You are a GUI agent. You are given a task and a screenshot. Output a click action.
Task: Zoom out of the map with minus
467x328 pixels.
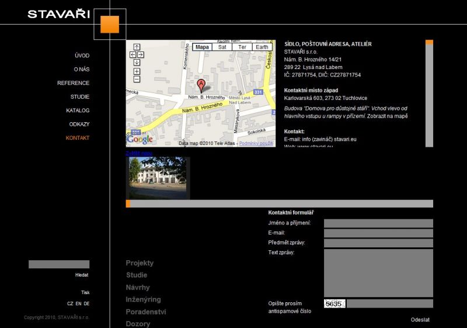[137, 79]
